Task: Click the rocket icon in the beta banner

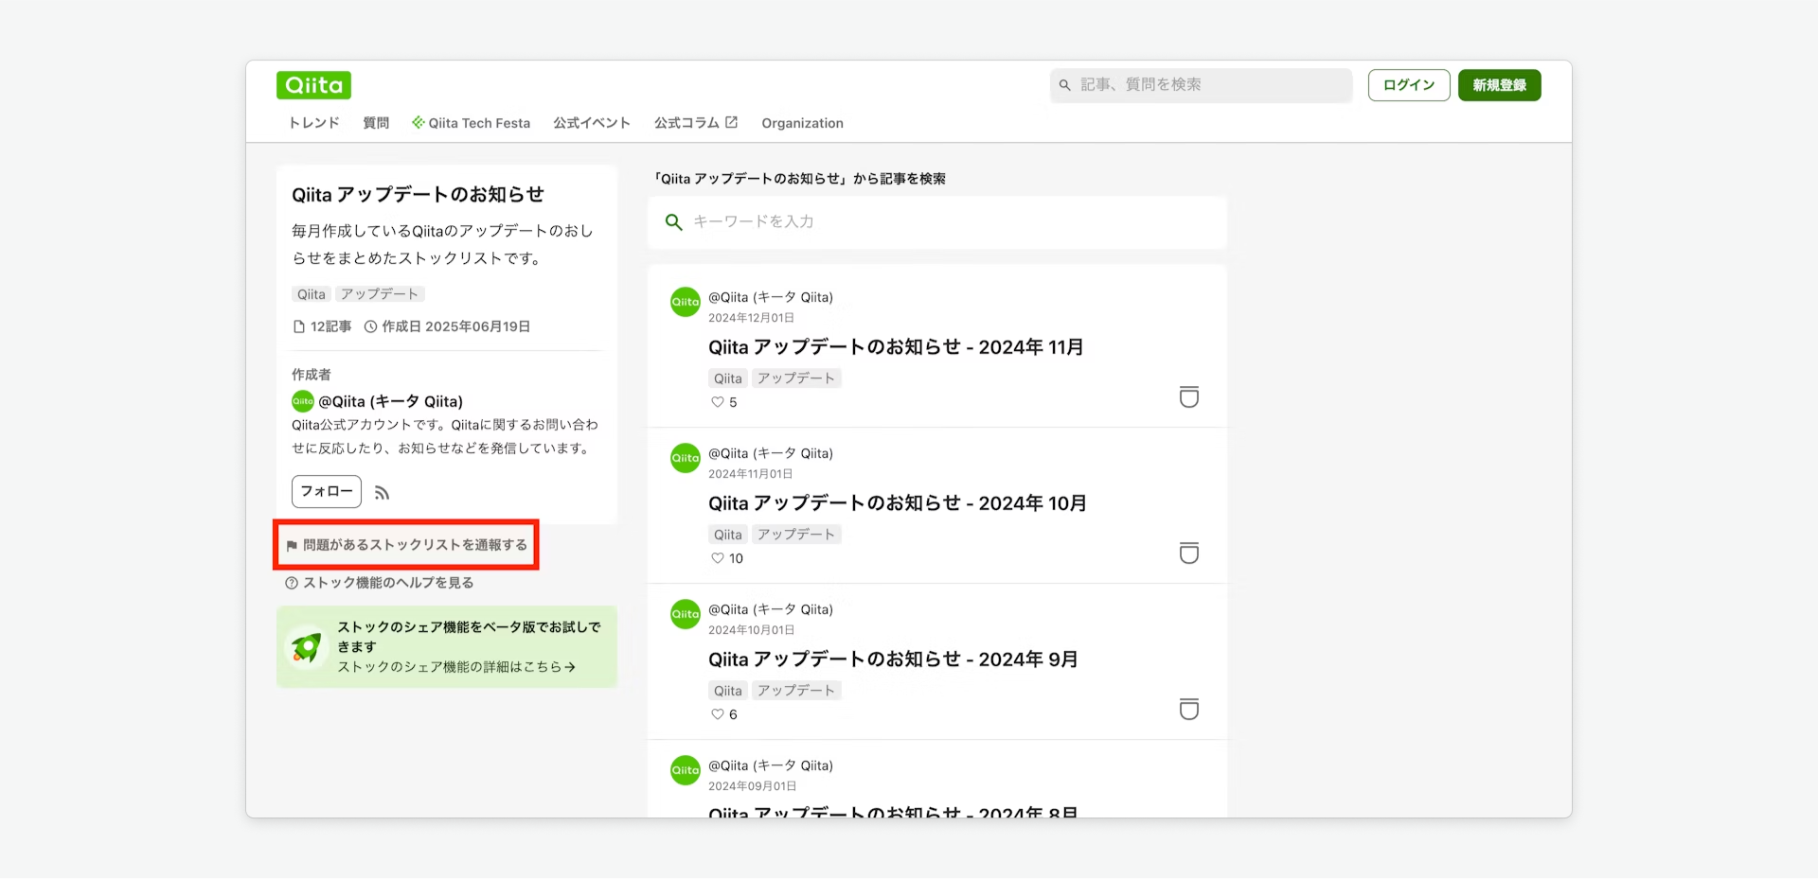Action: (x=306, y=647)
